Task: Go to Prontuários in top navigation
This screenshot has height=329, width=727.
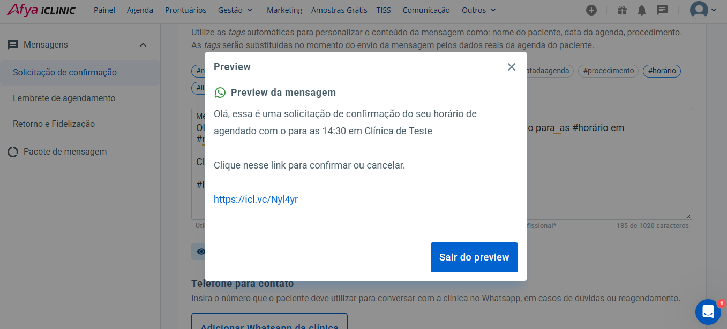Action: click(185, 10)
